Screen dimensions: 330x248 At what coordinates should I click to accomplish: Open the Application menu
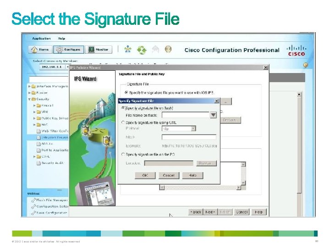pos(41,39)
